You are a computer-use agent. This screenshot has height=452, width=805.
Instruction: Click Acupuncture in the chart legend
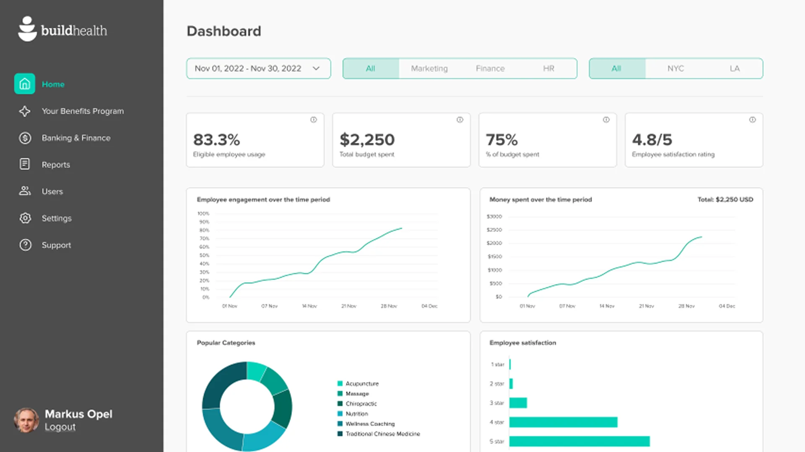[x=361, y=383]
